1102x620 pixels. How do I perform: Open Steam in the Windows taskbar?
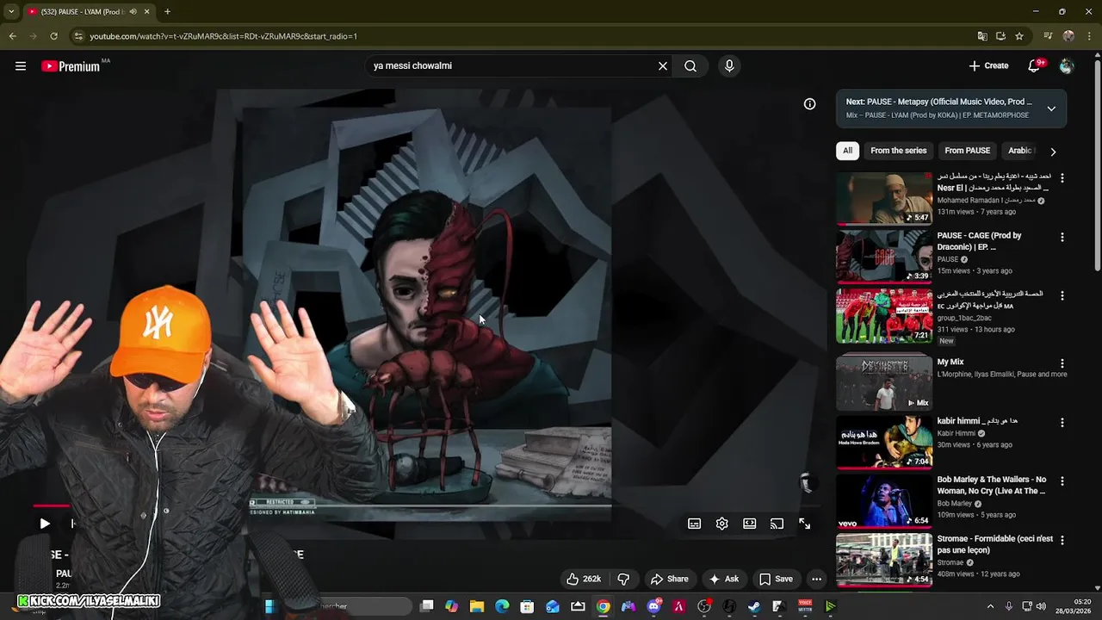754,606
